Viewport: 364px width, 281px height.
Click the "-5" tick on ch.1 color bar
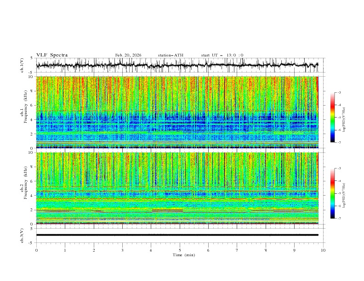pos(339,118)
